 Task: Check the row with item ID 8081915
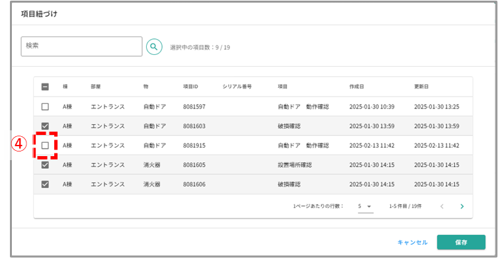45,146
